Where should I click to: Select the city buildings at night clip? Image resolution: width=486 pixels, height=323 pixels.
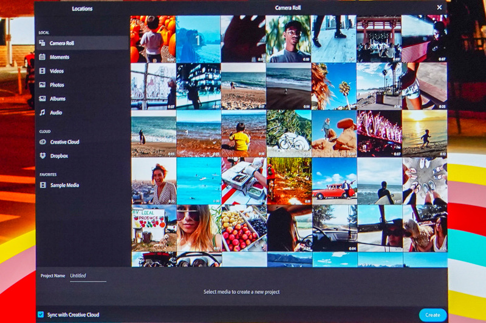(199, 86)
